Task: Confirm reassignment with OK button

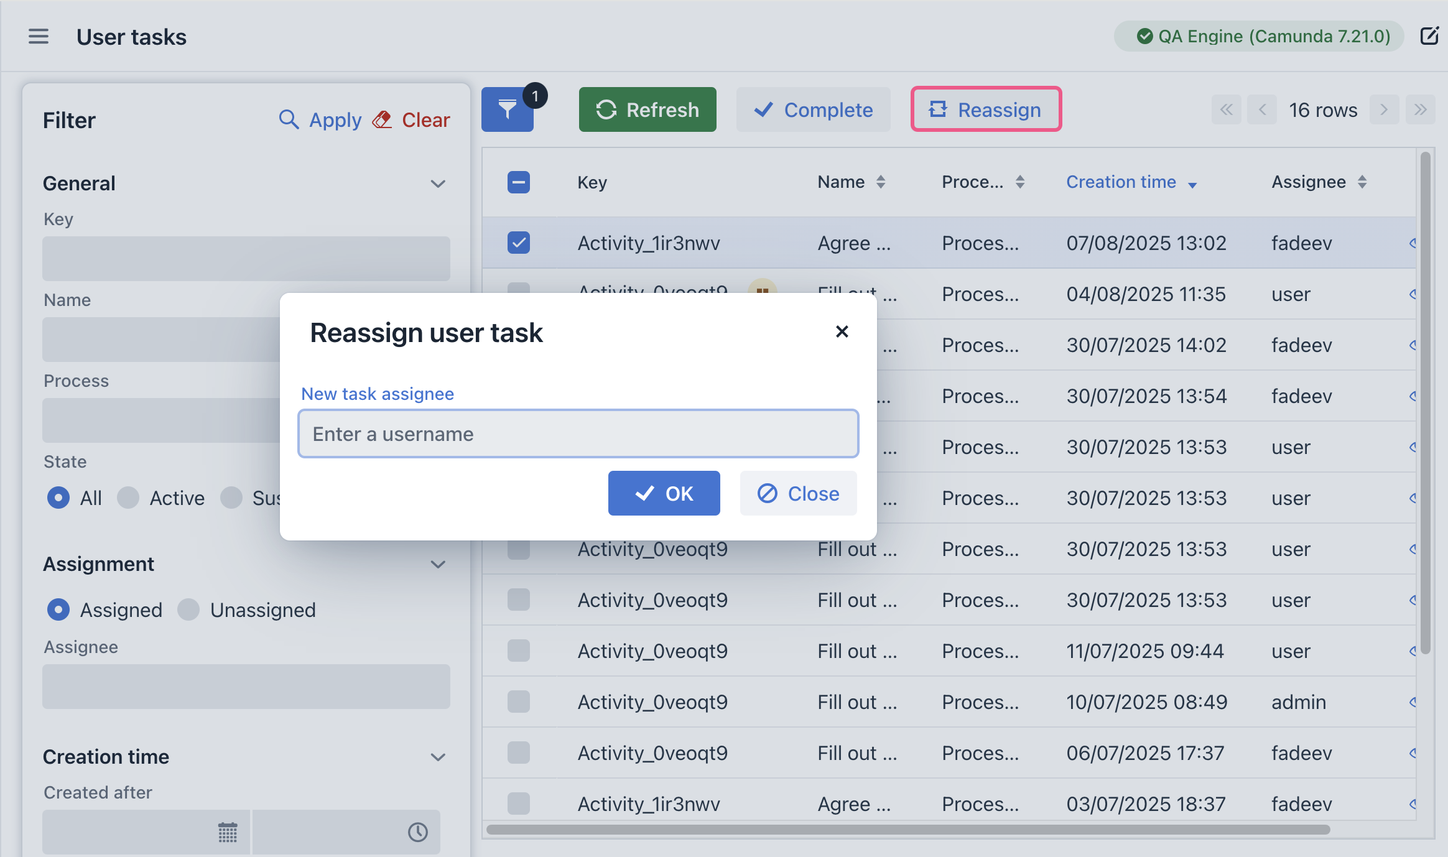Action: 664,493
